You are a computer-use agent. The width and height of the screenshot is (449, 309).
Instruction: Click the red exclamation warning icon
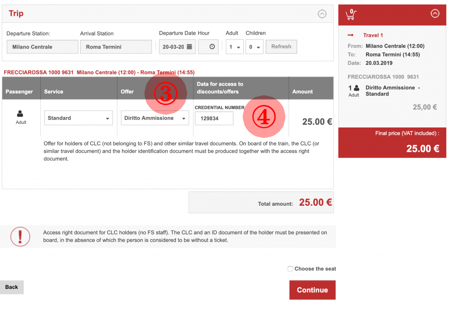(20, 236)
